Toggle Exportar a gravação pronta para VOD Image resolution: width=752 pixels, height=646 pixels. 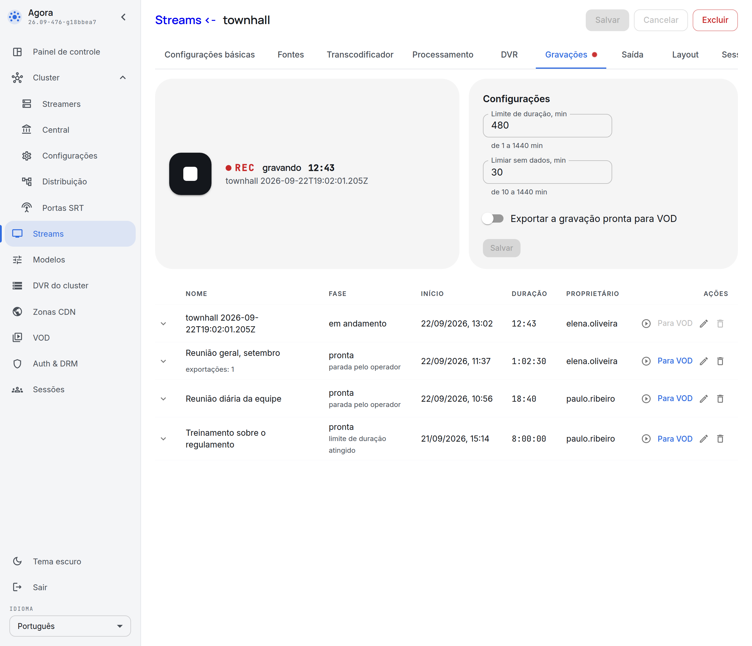click(x=493, y=219)
